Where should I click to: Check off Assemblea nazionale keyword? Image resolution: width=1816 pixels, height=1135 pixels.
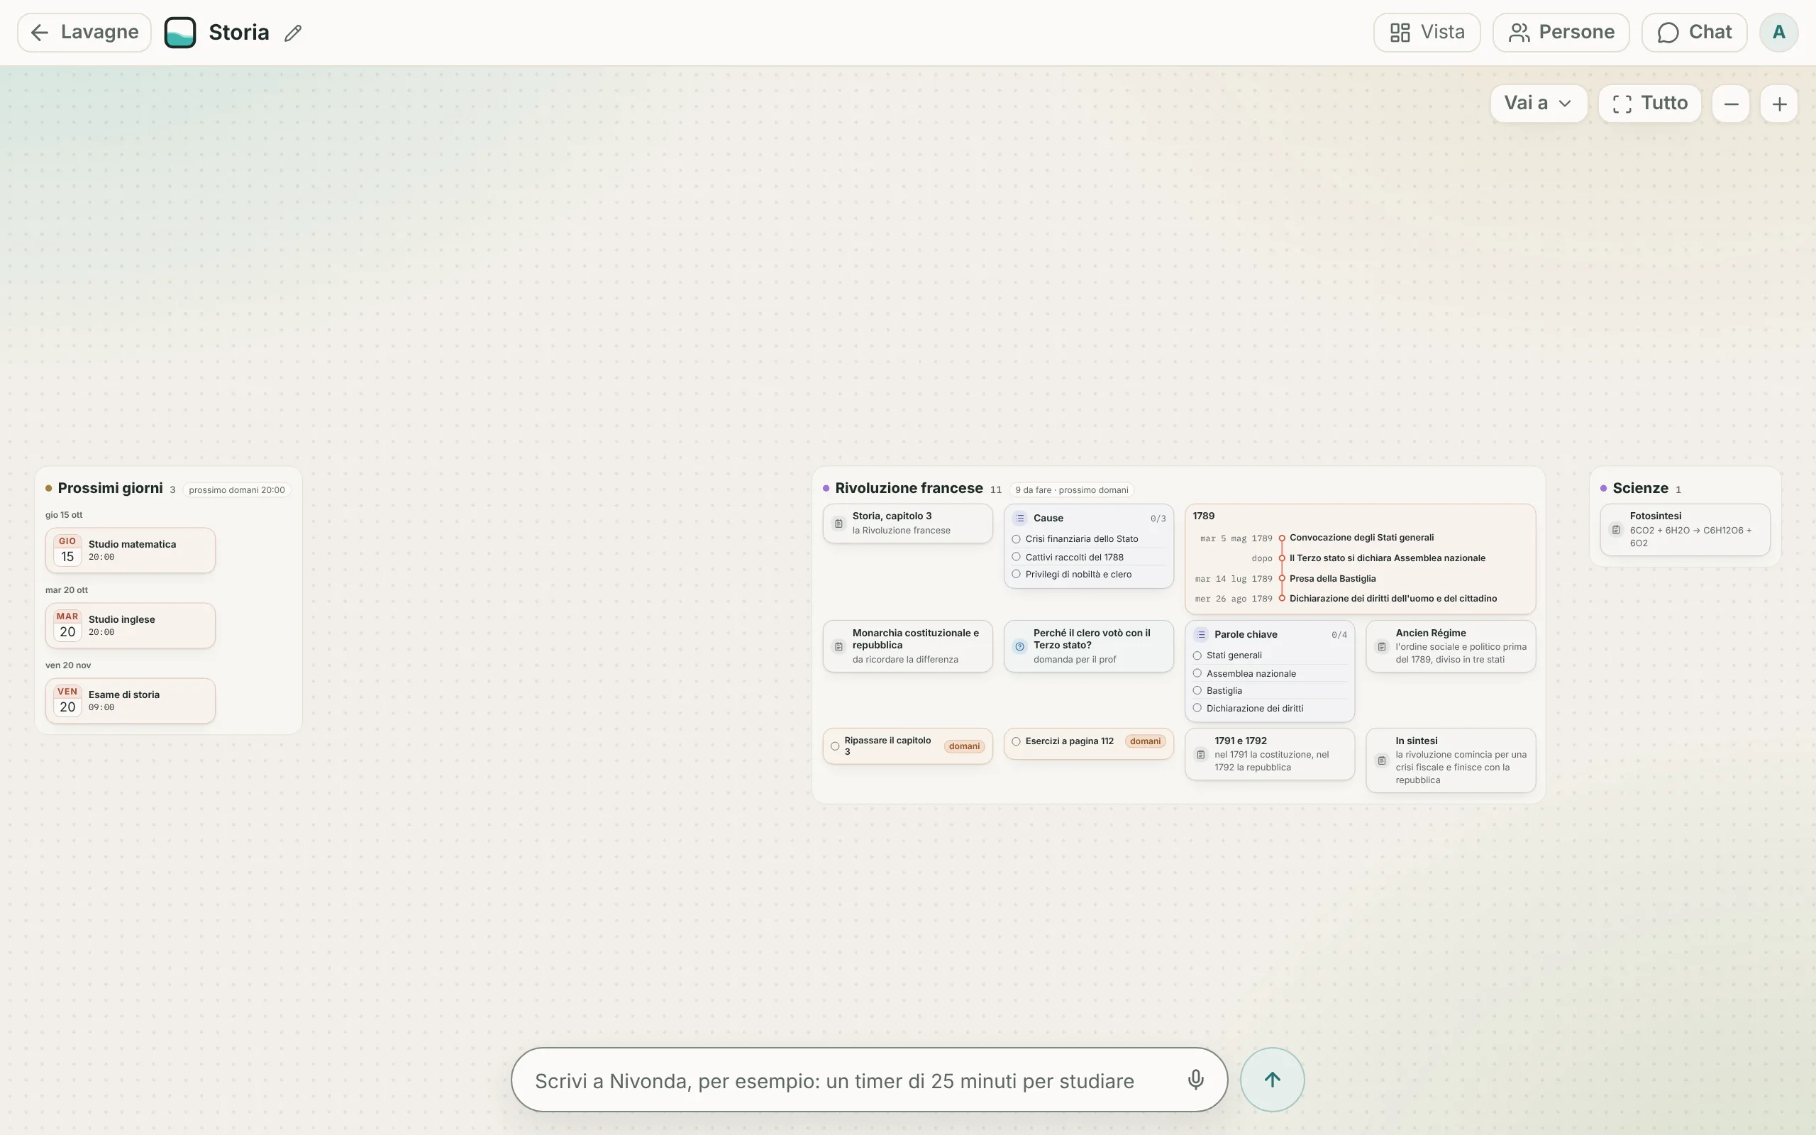point(1197,673)
